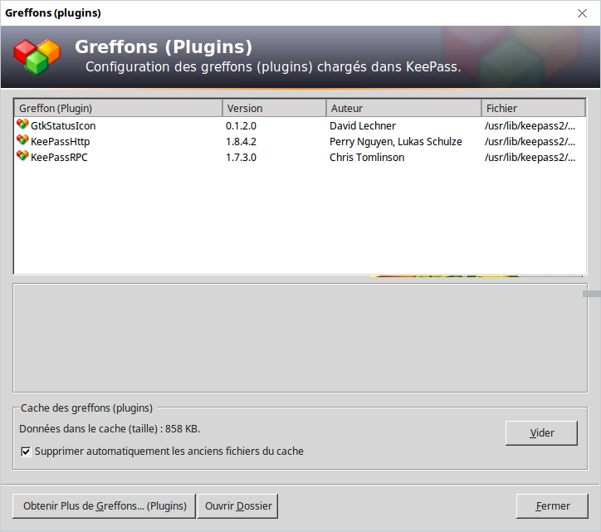Select the KeePassRPC plugin name
Screen dimensions: 601x532
coord(59,158)
